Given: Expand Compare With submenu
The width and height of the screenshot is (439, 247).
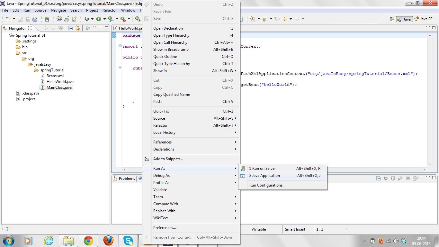Looking at the screenshot, I should click(x=191, y=204).
